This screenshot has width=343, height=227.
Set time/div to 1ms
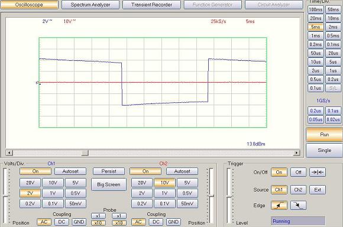(x=316, y=35)
